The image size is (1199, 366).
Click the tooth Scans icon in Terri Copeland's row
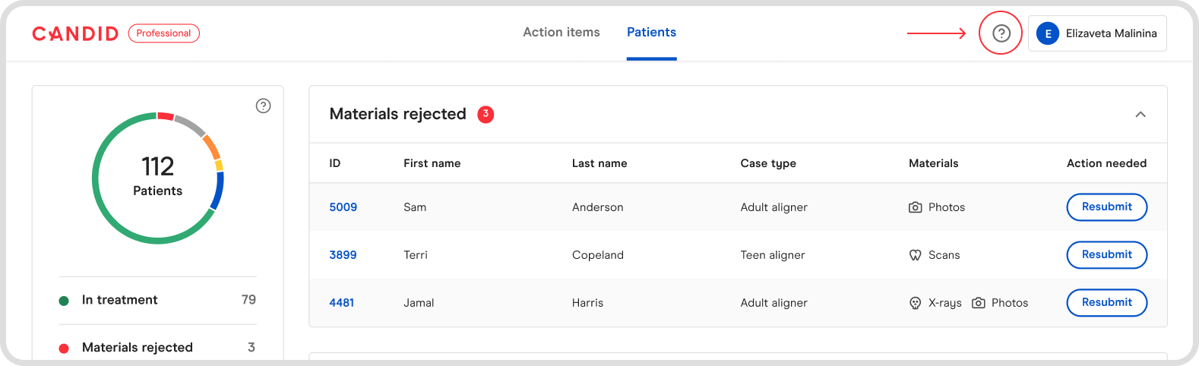pyautogui.click(x=916, y=255)
